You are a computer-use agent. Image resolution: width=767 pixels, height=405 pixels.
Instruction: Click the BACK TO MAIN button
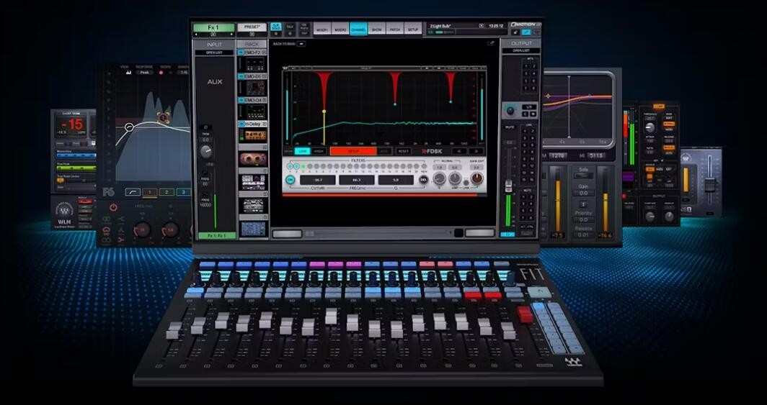click(x=301, y=44)
